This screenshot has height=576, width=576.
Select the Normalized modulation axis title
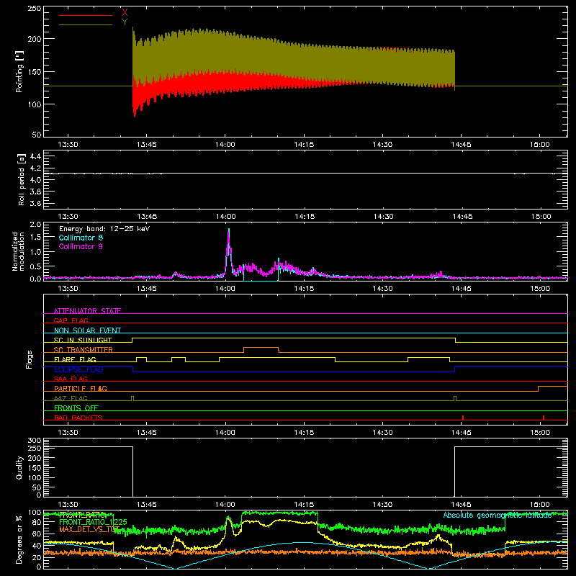click(x=18, y=251)
